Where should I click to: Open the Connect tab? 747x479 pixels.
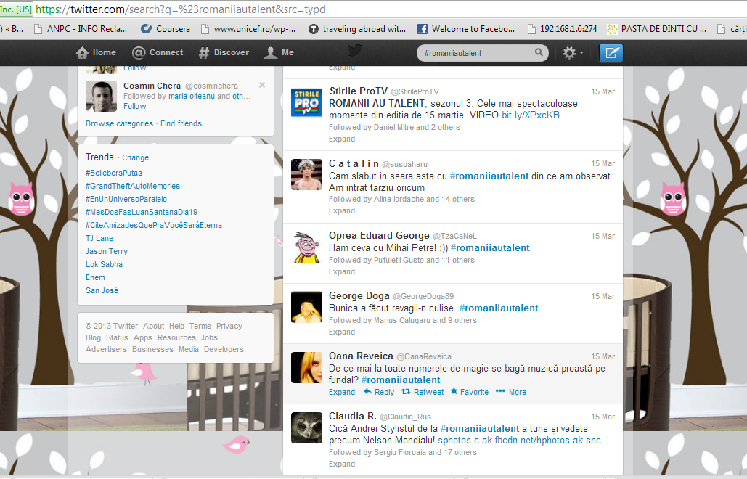tap(158, 53)
